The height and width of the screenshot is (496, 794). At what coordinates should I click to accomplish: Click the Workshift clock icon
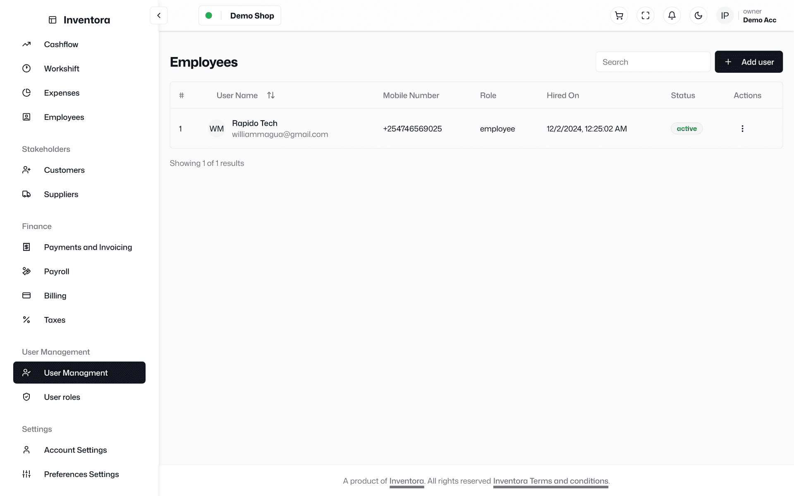click(x=26, y=69)
